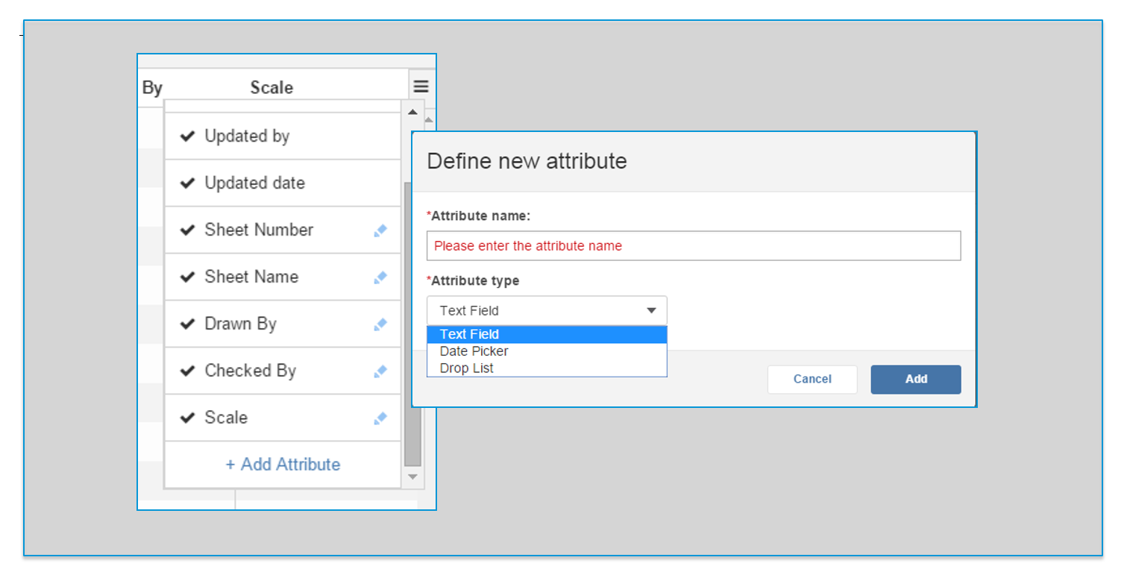Click the attribute name input field
The height and width of the screenshot is (572, 1127).
(693, 245)
